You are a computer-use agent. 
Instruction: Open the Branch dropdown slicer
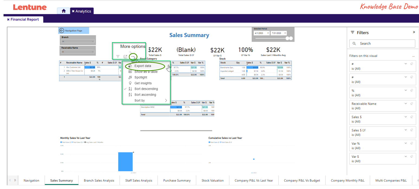tap(78, 41)
